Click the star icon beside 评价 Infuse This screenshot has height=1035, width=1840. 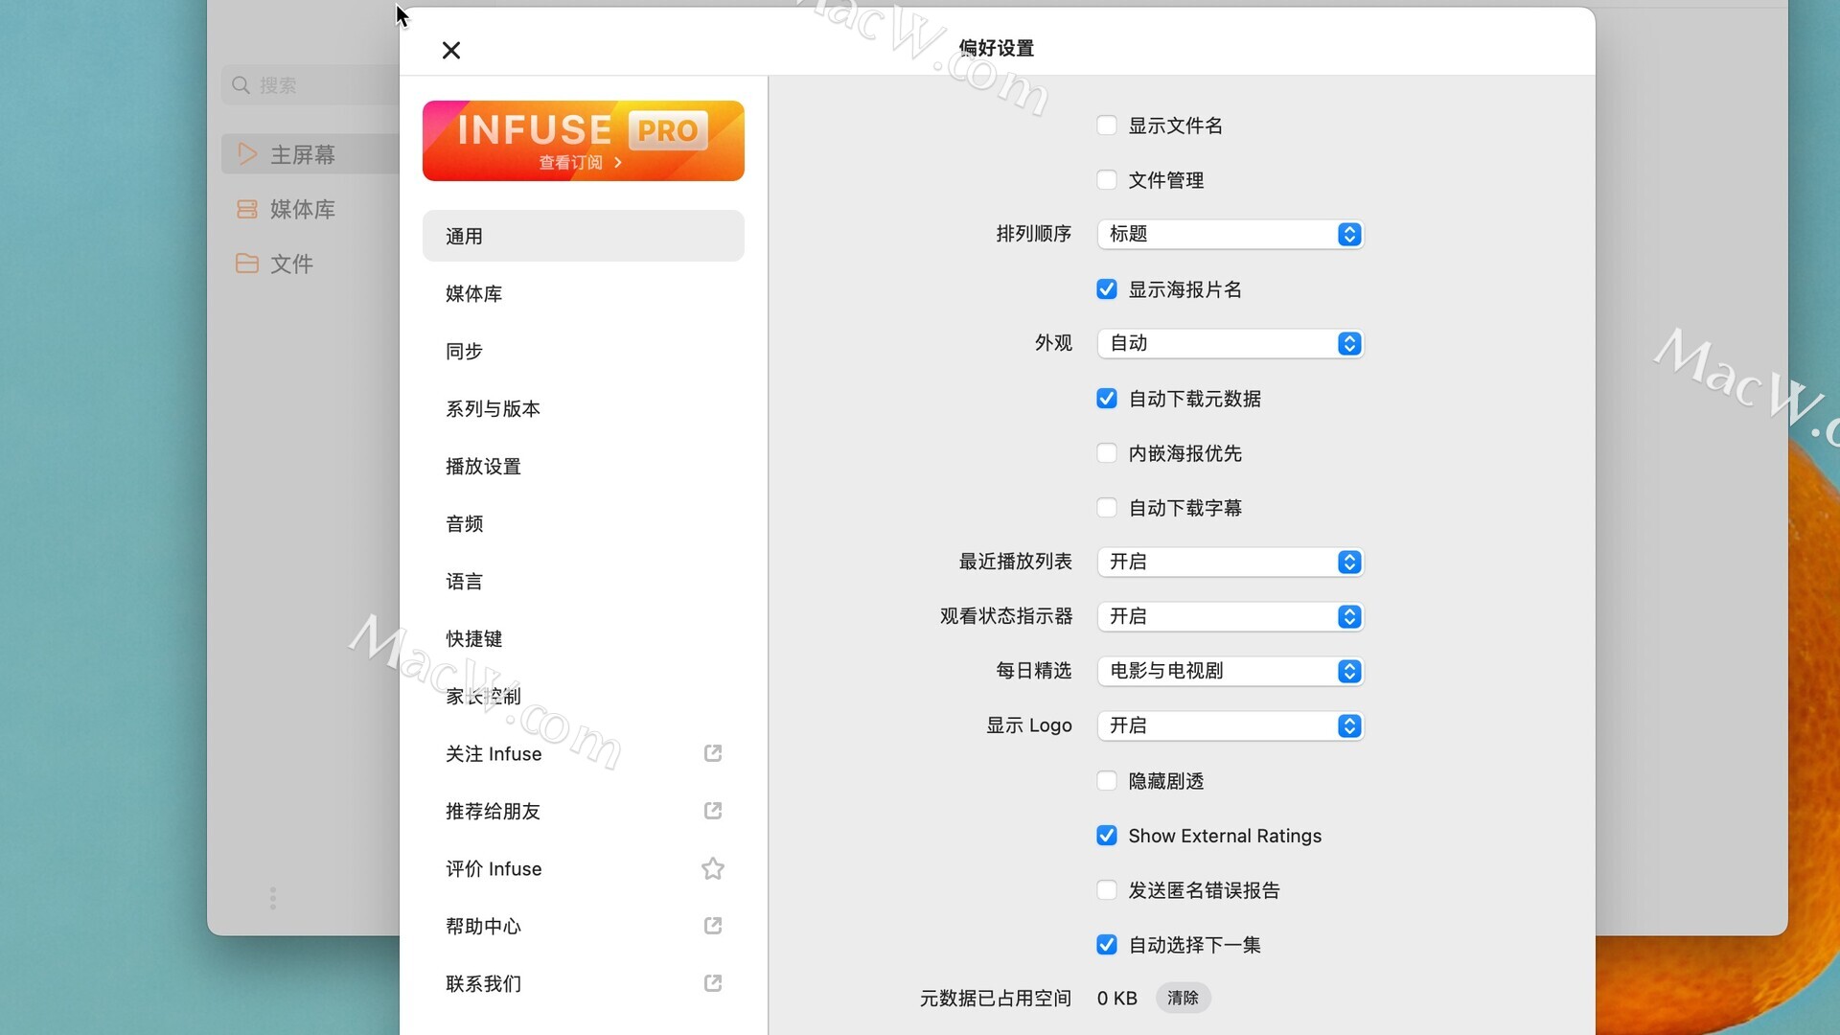(713, 868)
